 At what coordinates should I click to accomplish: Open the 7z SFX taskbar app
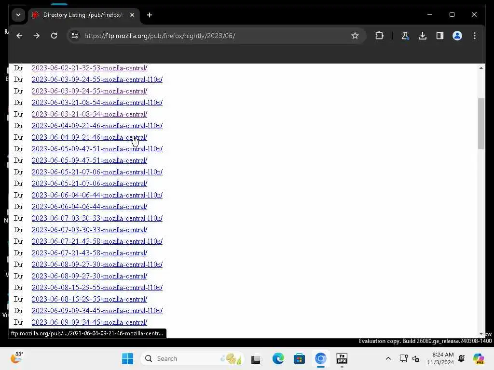342,358
